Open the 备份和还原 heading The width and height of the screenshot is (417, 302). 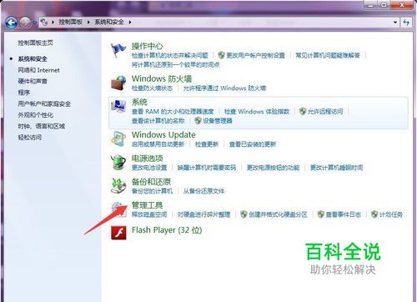click(151, 182)
